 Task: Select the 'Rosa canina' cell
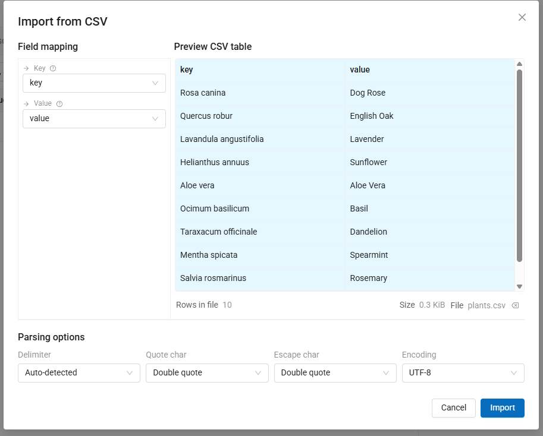point(260,93)
